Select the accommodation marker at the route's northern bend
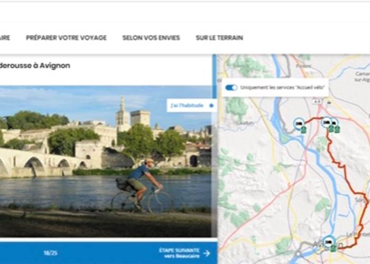Screen dimensions: 370x264 326,122
